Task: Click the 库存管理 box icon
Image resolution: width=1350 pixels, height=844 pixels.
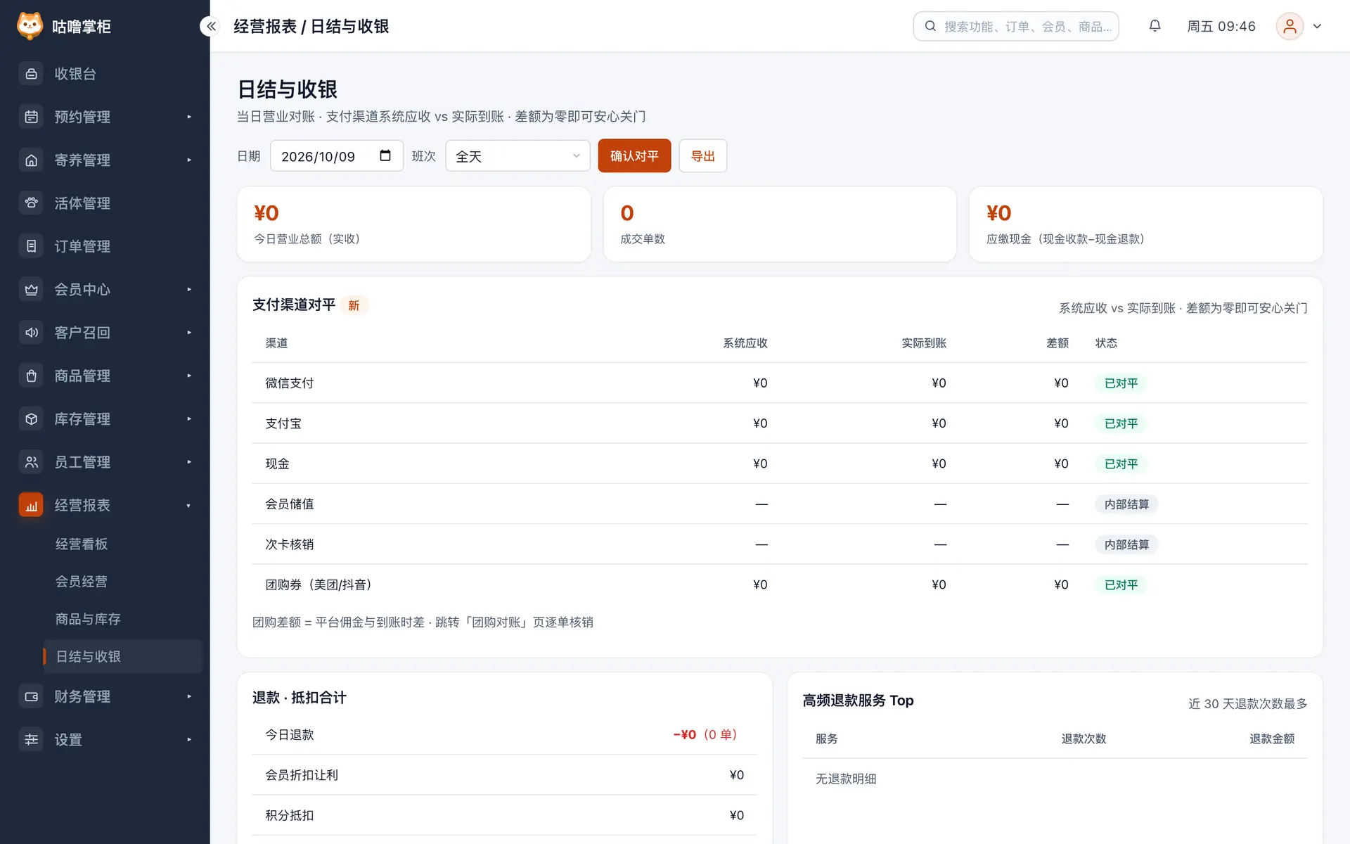Action: click(31, 419)
